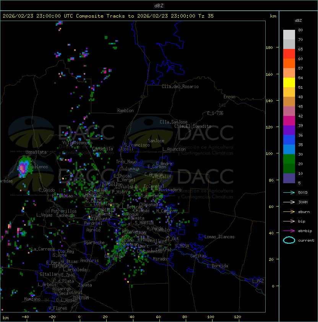
Task: Click the 'Capdevila' map label
Action: [102, 149]
